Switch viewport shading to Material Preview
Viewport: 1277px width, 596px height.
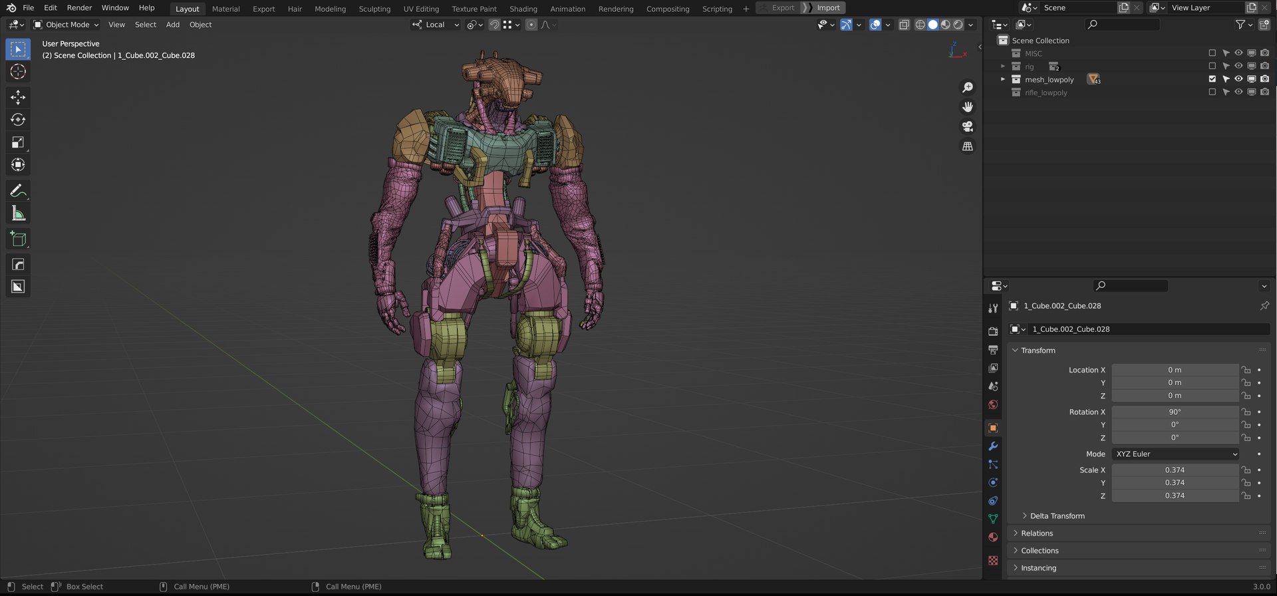pyautogui.click(x=946, y=25)
